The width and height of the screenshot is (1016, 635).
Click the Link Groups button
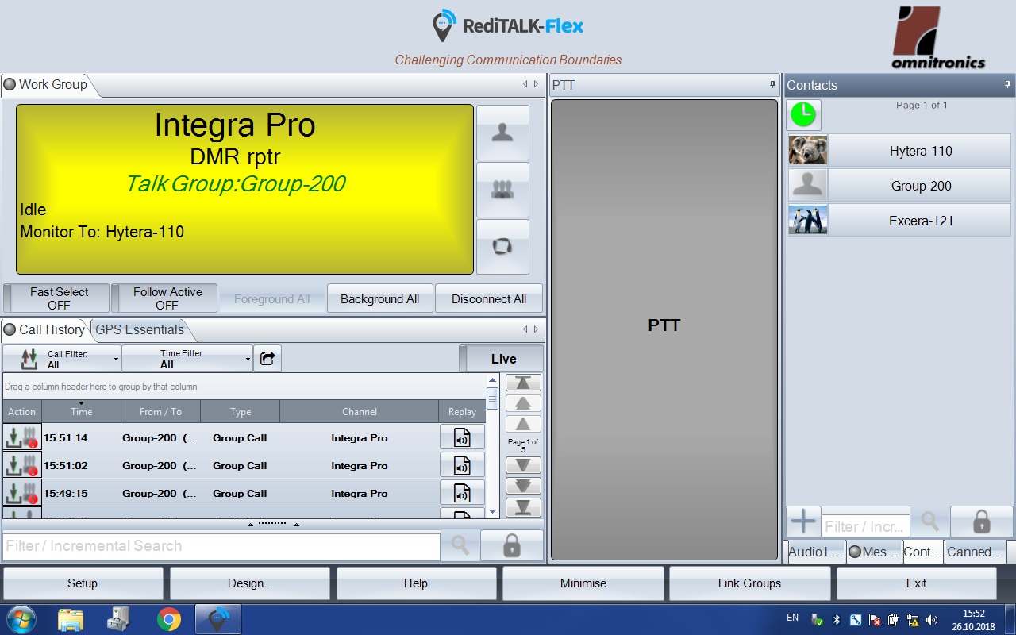(749, 583)
